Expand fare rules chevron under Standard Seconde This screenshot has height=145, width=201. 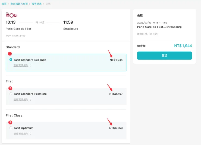point(31,65)
